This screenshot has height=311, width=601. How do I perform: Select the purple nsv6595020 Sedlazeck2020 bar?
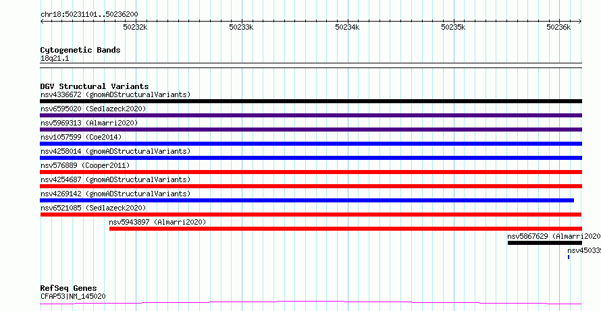click(x=311, y=115)
